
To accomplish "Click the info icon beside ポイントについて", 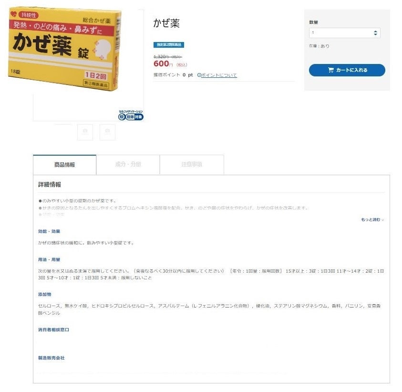I will pos(199,75).
